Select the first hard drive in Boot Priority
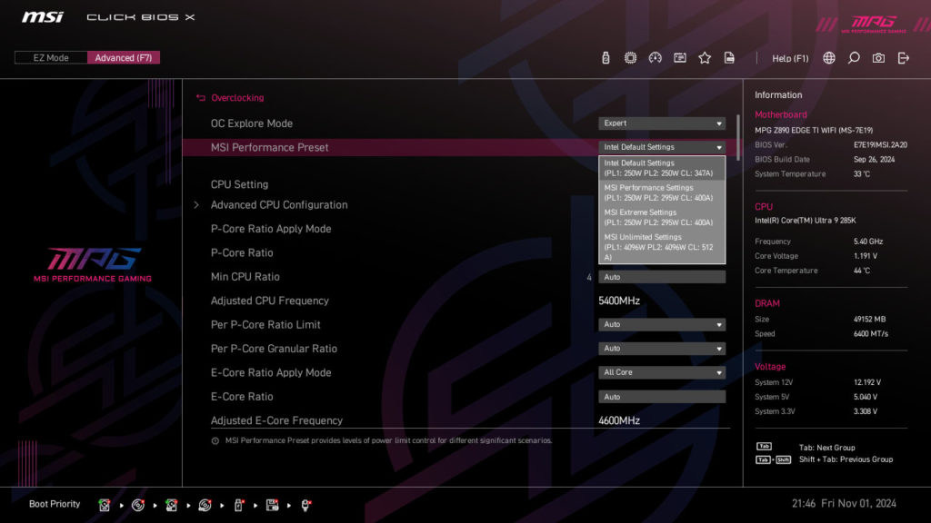This screenshot has height=523, width=931. point(105,504)
